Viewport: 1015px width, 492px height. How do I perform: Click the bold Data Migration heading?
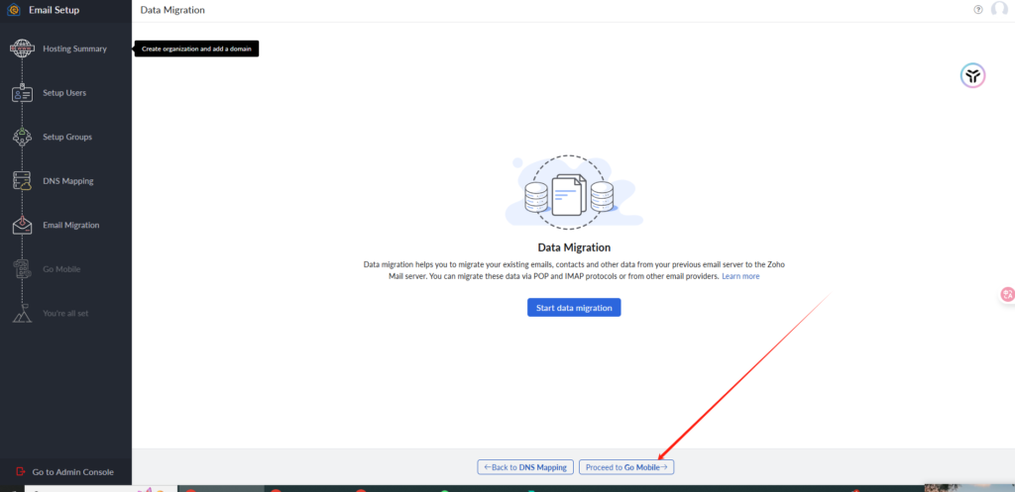pyautogui.click(x=574, y=246)
